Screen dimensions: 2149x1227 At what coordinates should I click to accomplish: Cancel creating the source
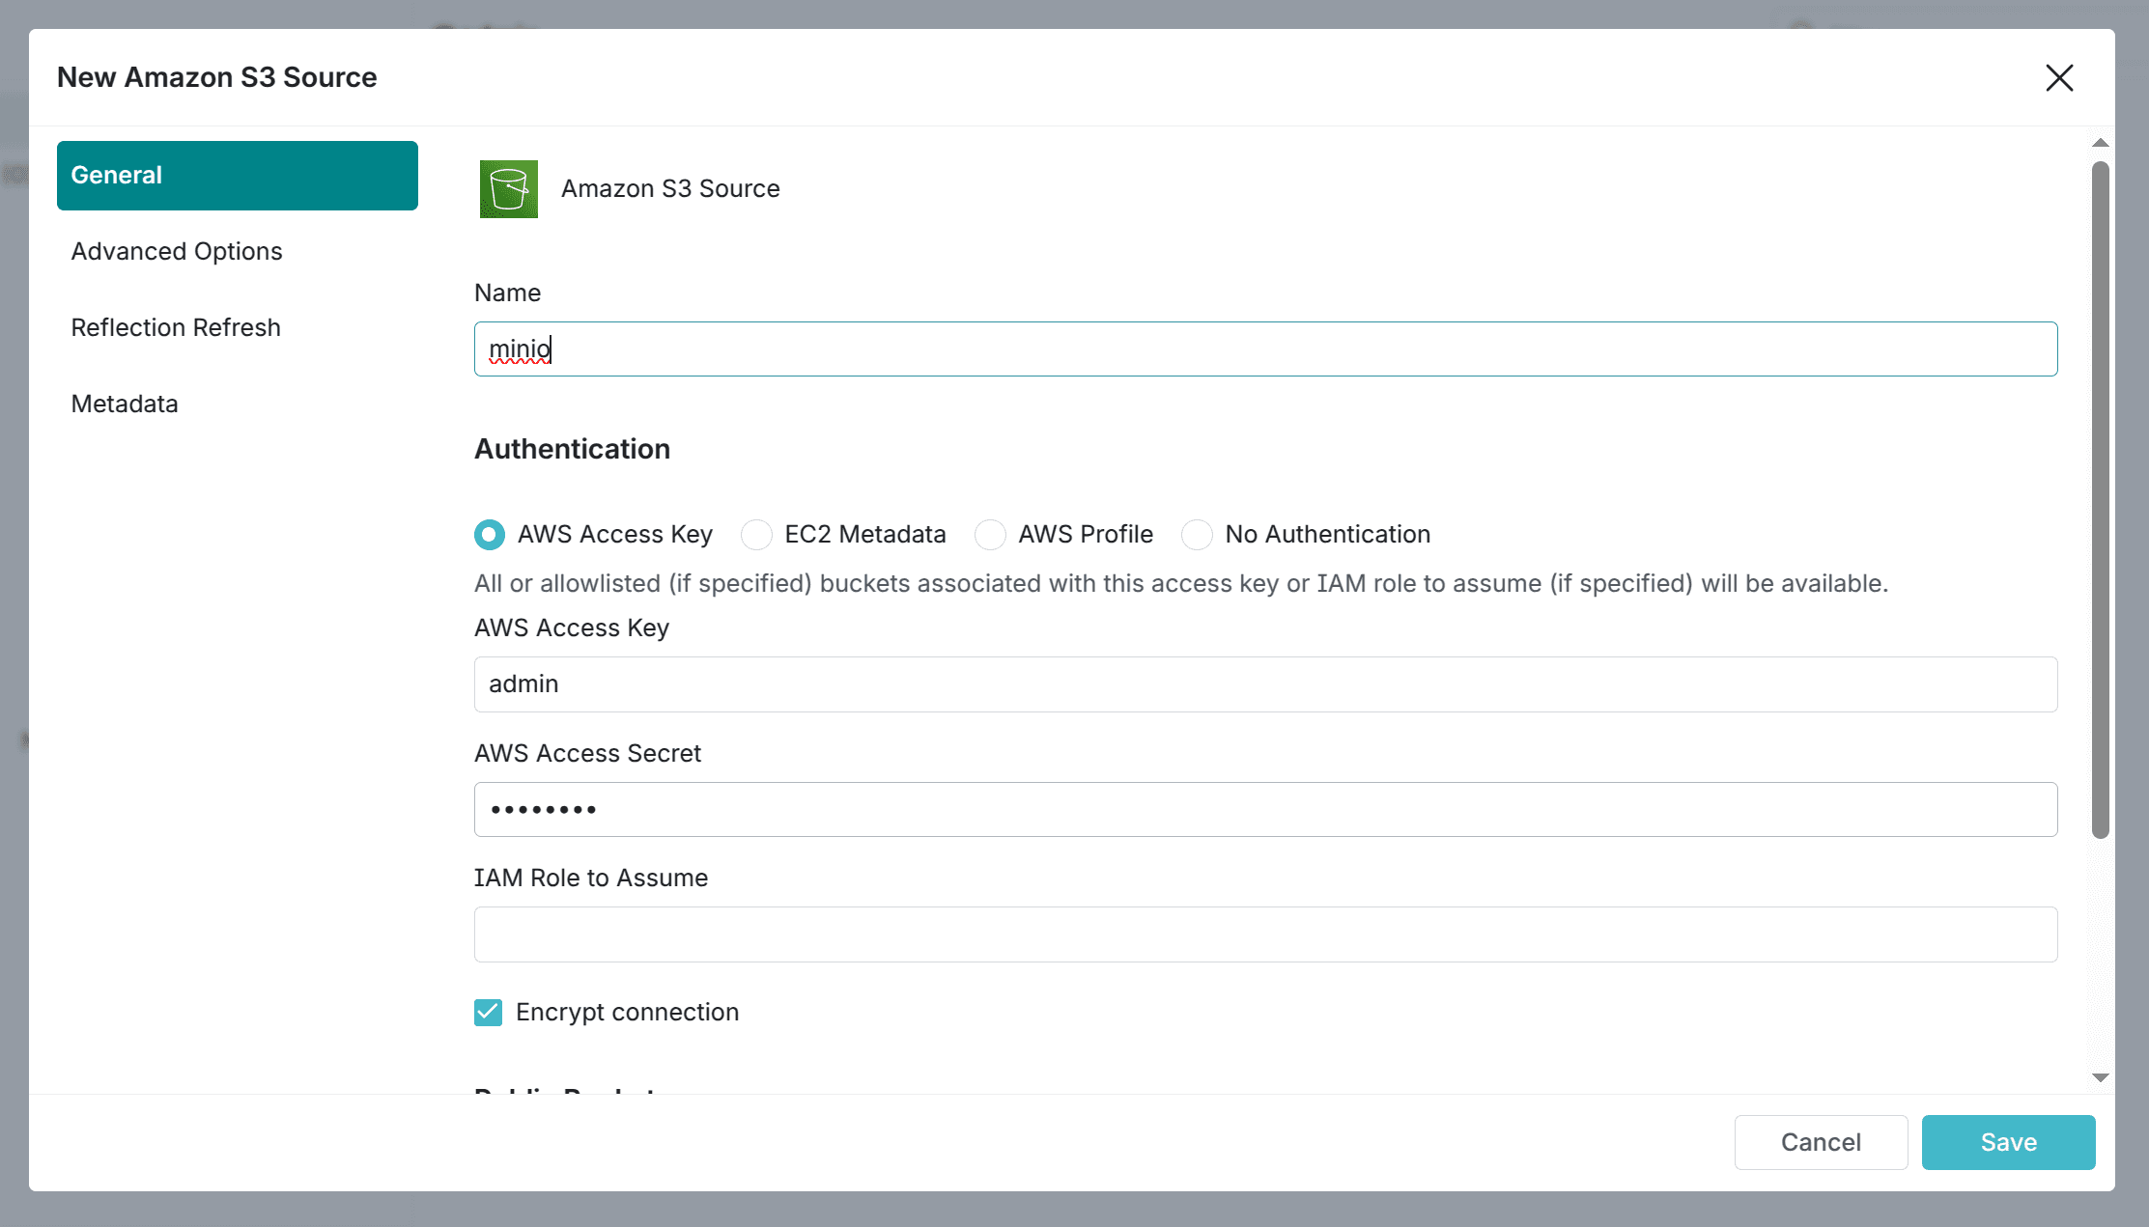(x=1821, y=1143)
